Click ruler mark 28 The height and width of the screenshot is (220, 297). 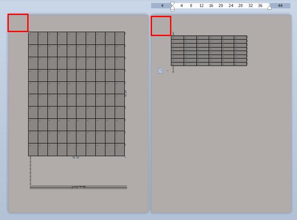coord(241,6)
